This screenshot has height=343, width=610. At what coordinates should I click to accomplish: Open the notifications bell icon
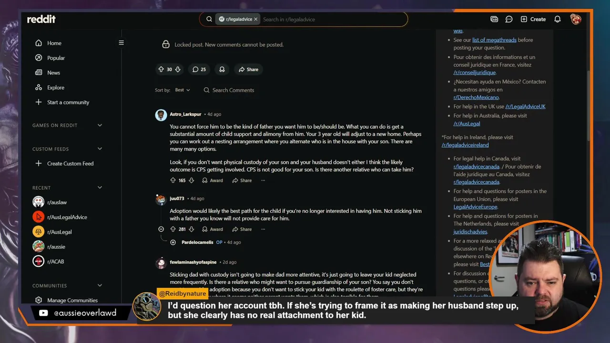point(557,19)
